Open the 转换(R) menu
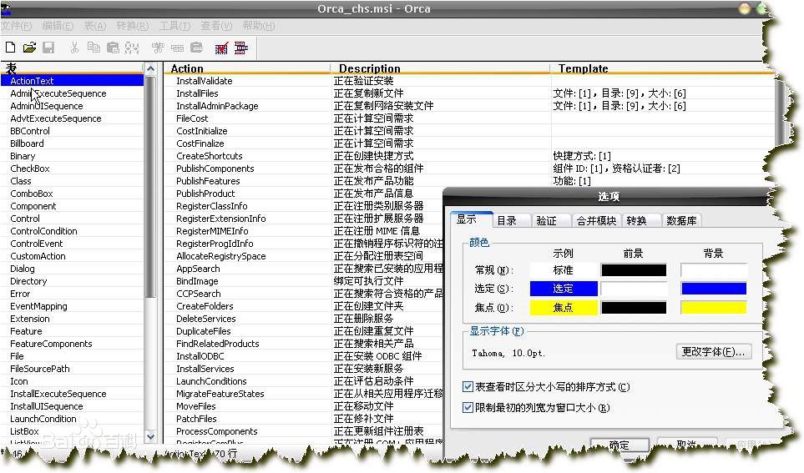This screenshot has height=473, width=804. point(132,26)
